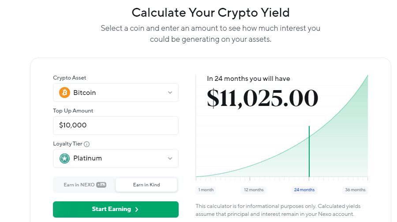Click the info icon beside Loyalty Tier

pyautogui.click(x=87, y=144)
